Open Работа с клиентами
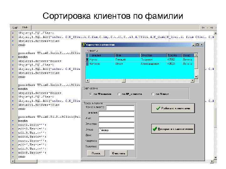Image resolution: width=226 pixels, height=169 pixels. [173, 108]
